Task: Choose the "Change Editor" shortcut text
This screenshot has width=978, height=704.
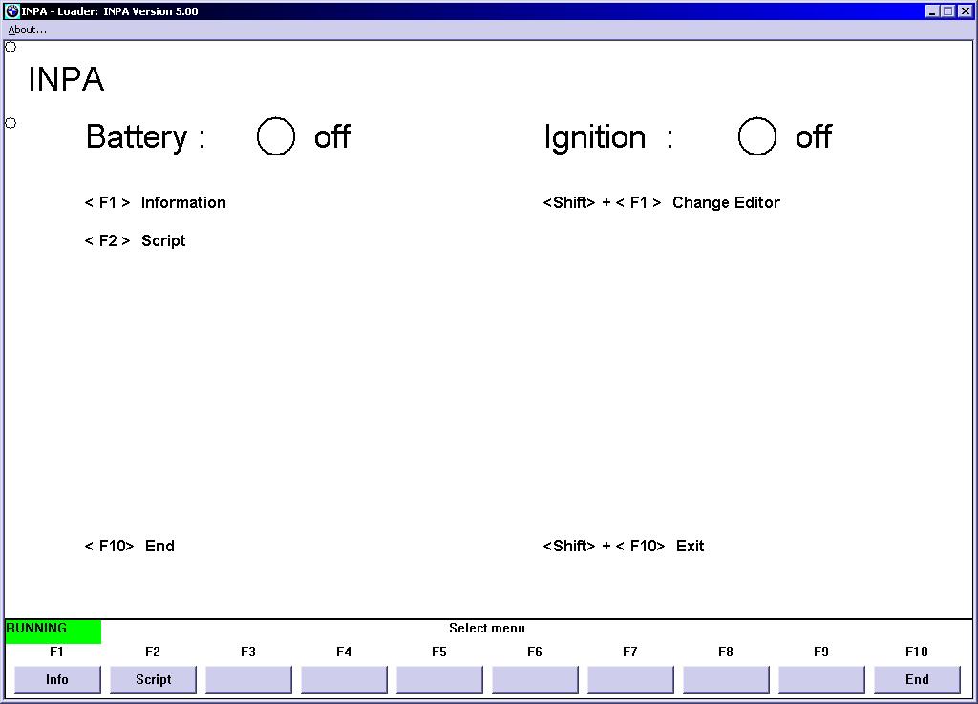Action: point(726,202)
